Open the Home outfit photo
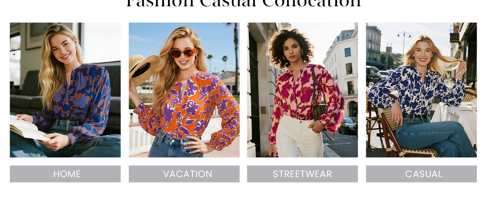The image size is (487, 199). (65, 90)
